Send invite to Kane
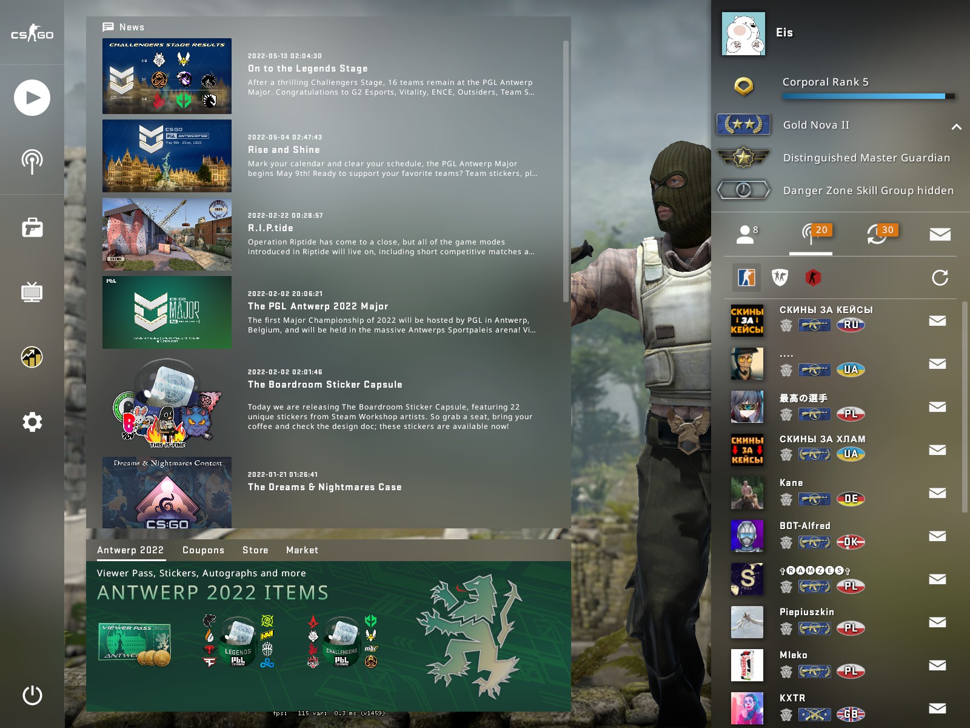 tap(937, 493)
